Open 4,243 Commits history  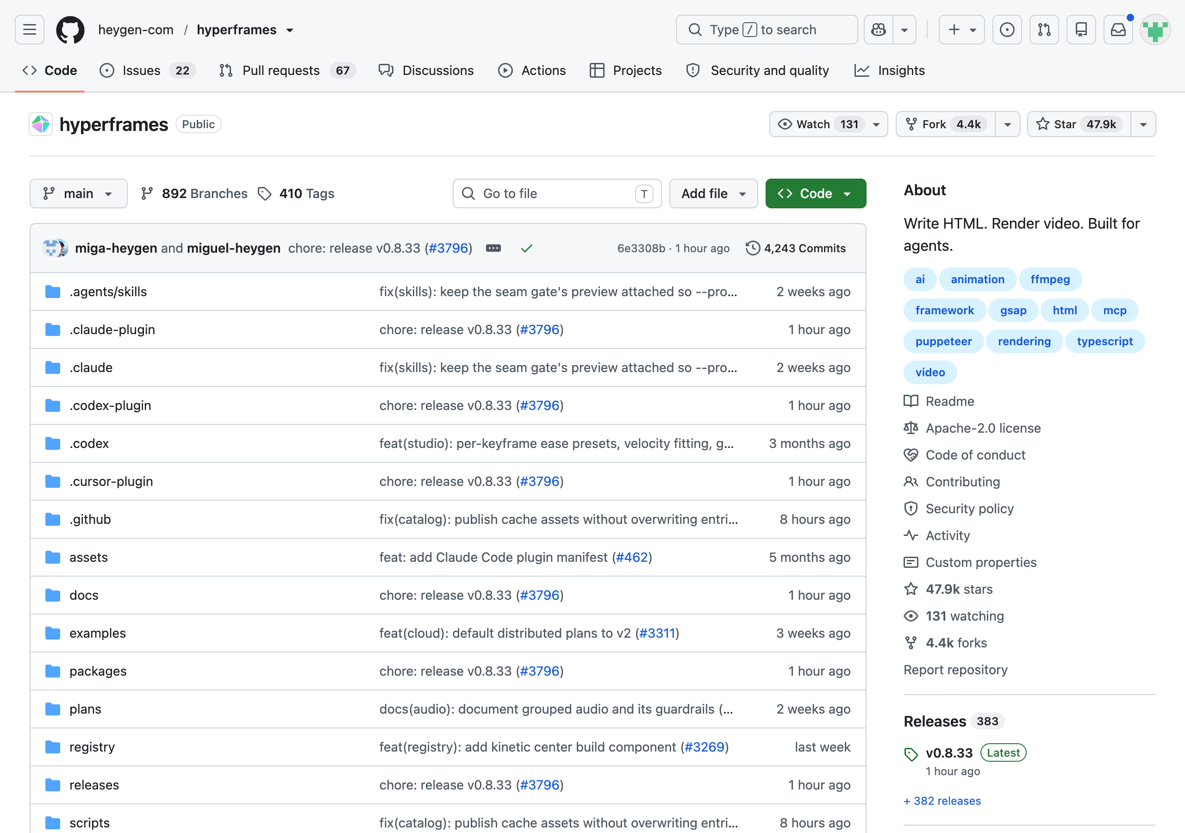pos(795,248)
